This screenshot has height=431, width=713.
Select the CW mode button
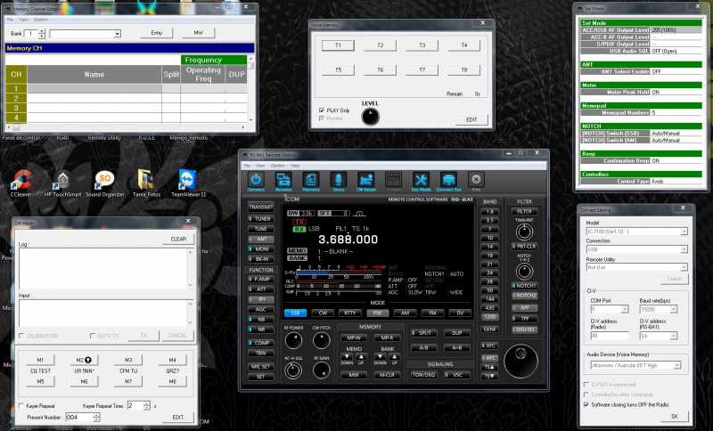point(323,313)
